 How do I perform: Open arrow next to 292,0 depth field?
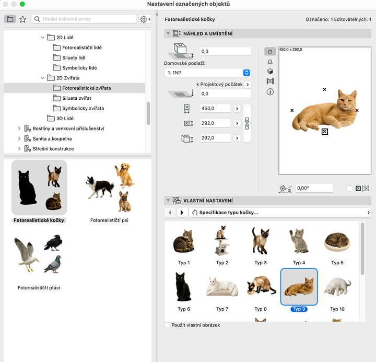[x=237, y=123]
